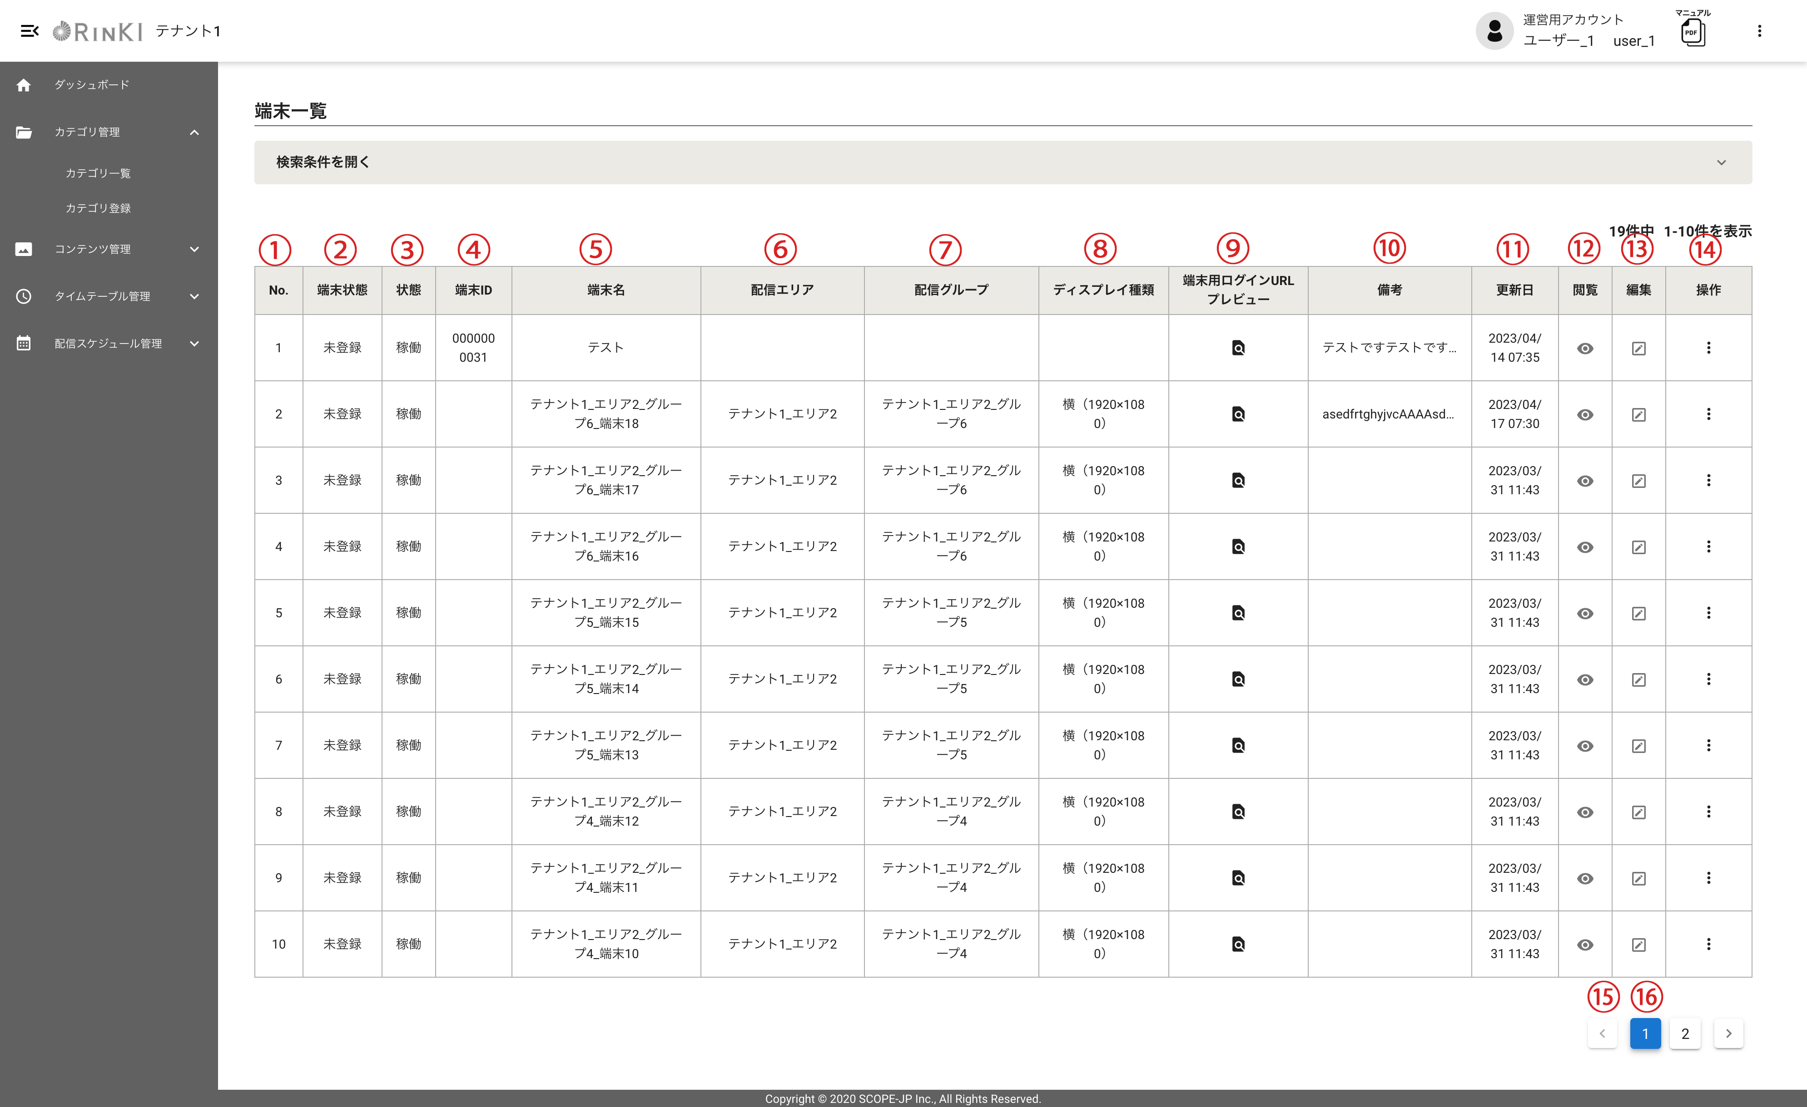
Task: Open login URL preview for row 1
Action: [1238, 348]
